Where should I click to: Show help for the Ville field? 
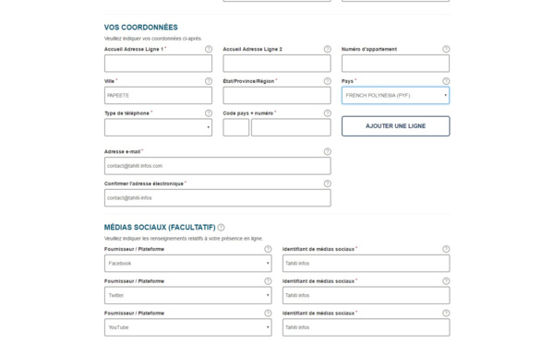209,81
